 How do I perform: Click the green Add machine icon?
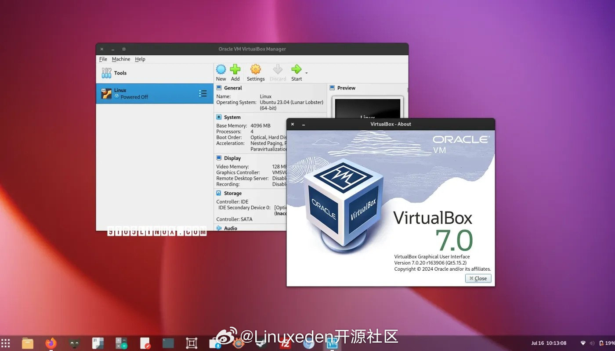tap(235, 69)
